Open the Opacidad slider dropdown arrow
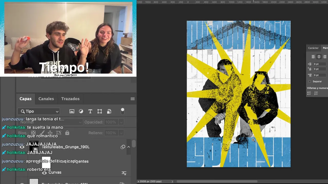The height and width of the screenshot is (184, 328). (121, 122)
